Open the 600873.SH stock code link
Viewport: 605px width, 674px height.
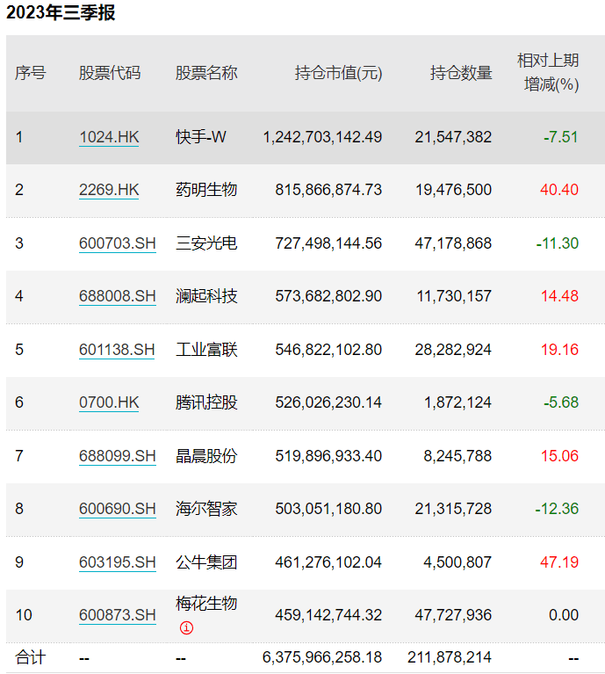coord(117,615)
